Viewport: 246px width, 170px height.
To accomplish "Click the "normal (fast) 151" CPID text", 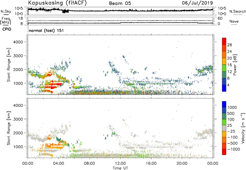I will point(46,30).
